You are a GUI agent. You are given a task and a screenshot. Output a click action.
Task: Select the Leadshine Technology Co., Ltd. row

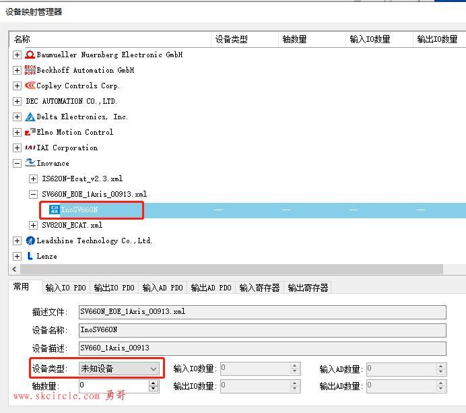pos(94,241)
